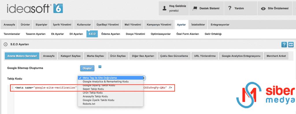Click the Oluştur sitemap button
The height and width of the screenshot is (114, 296).
87,68
